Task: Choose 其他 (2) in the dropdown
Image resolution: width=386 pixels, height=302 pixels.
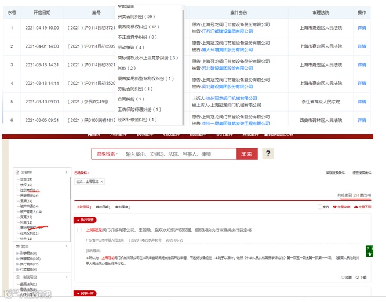Action: pyautogui.click(x=126, y=68)
